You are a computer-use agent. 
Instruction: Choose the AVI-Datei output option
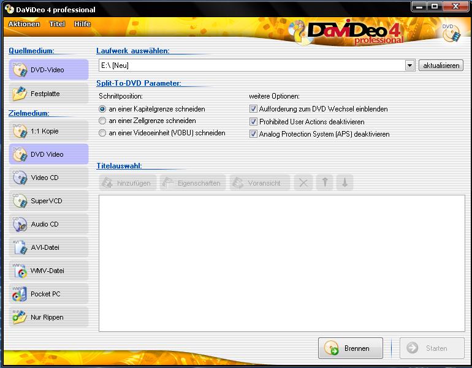[x=48, y=247]
